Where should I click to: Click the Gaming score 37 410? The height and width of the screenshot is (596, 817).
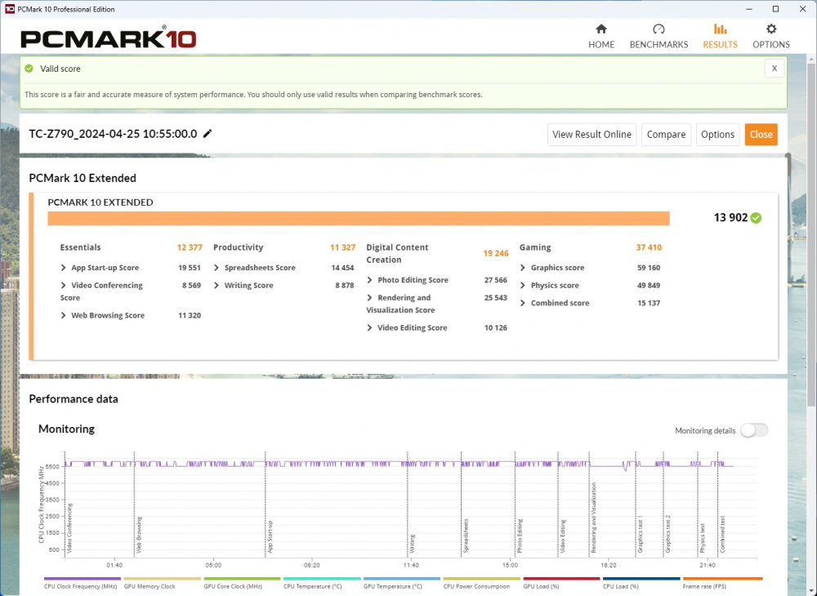649,247
